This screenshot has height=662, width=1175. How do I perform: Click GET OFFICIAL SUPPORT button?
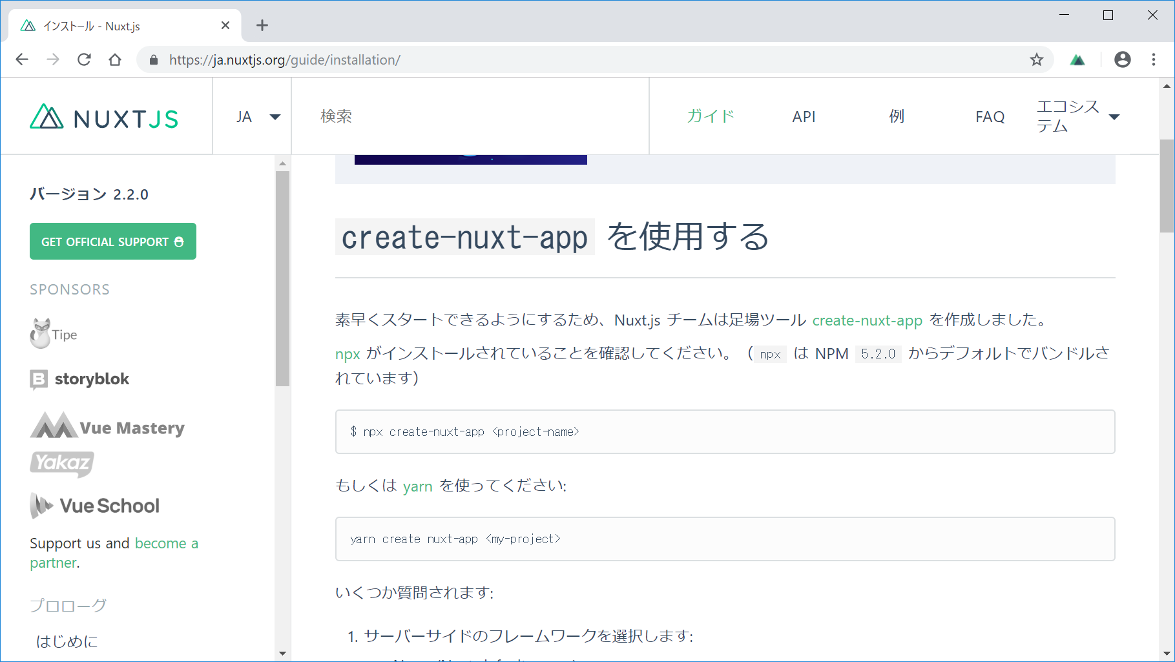[x=113, y=242]
